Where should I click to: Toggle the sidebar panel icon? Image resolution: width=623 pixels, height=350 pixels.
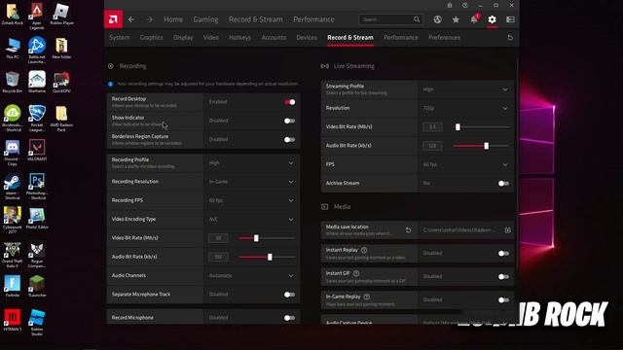[x=510, y=19]
